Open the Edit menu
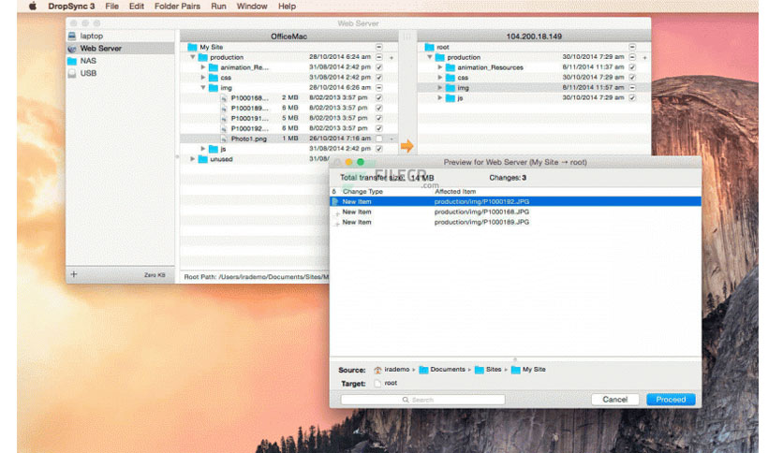 click(137, 6)
